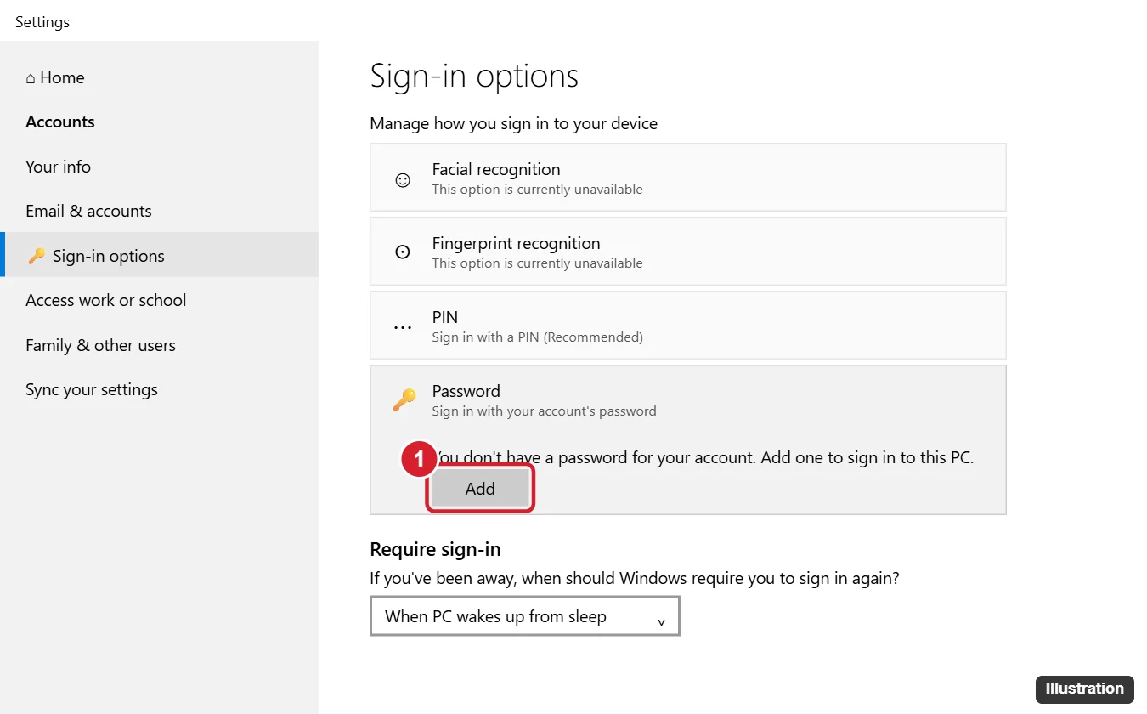Open Family & other users
The height and width of the screenshot is (714, 1147).
100,345
